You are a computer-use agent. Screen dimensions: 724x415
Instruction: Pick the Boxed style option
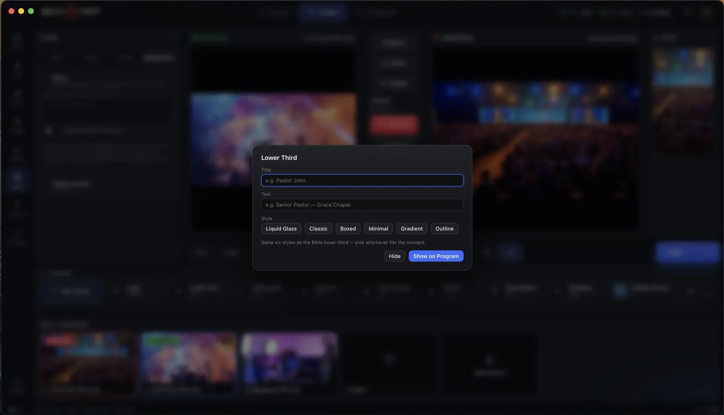click(x=348, y=229)
